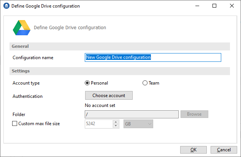Click the Choose account button

pyautogui.click(x=109, y=95)
